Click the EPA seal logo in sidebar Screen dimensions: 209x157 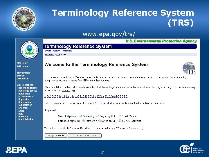click(x=29, y=50)
